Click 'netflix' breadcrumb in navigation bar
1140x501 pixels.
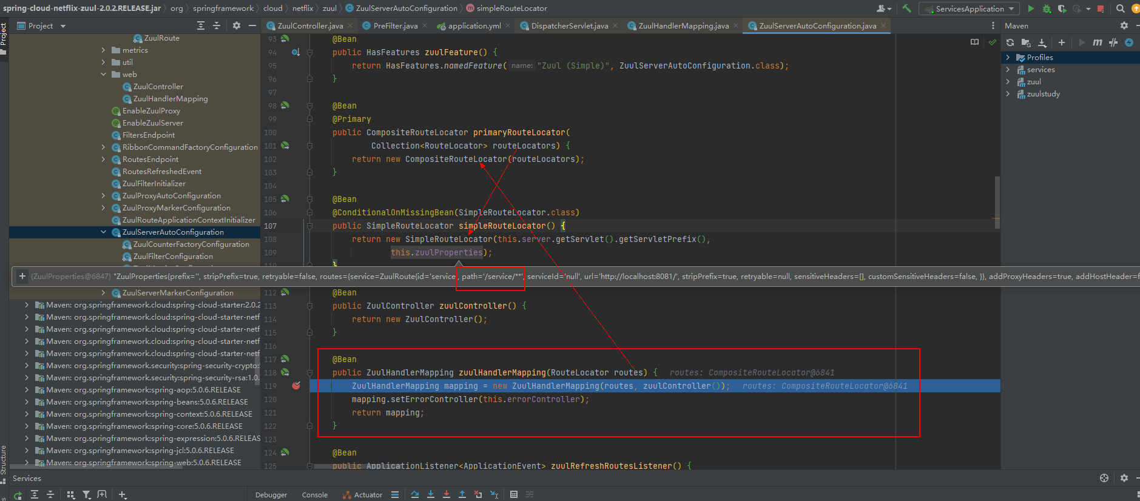pyautogui.click(x=303, y=8)
